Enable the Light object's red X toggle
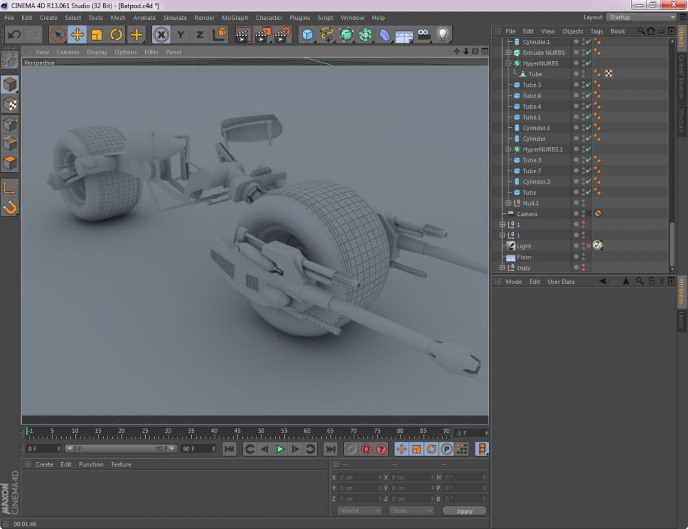 point(589,246)
